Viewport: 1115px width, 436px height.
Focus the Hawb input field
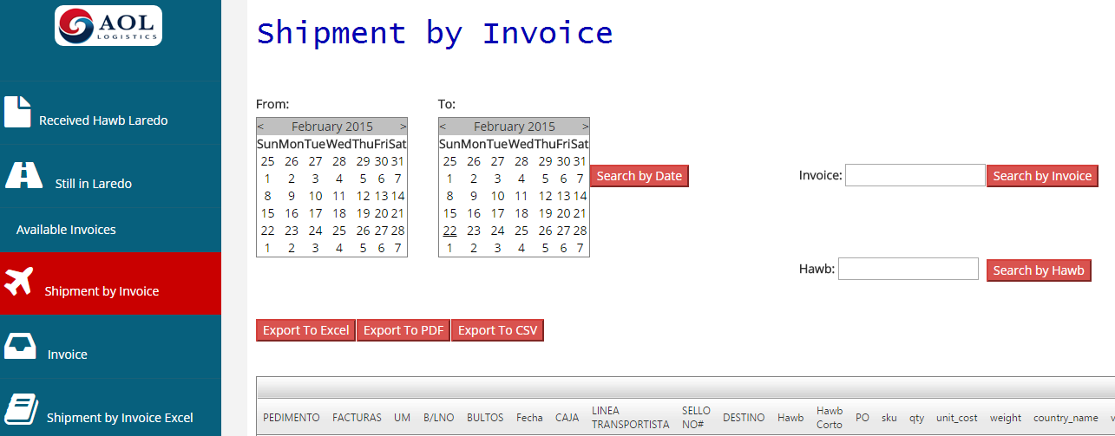pyautogui.click(x=908, y=269)
